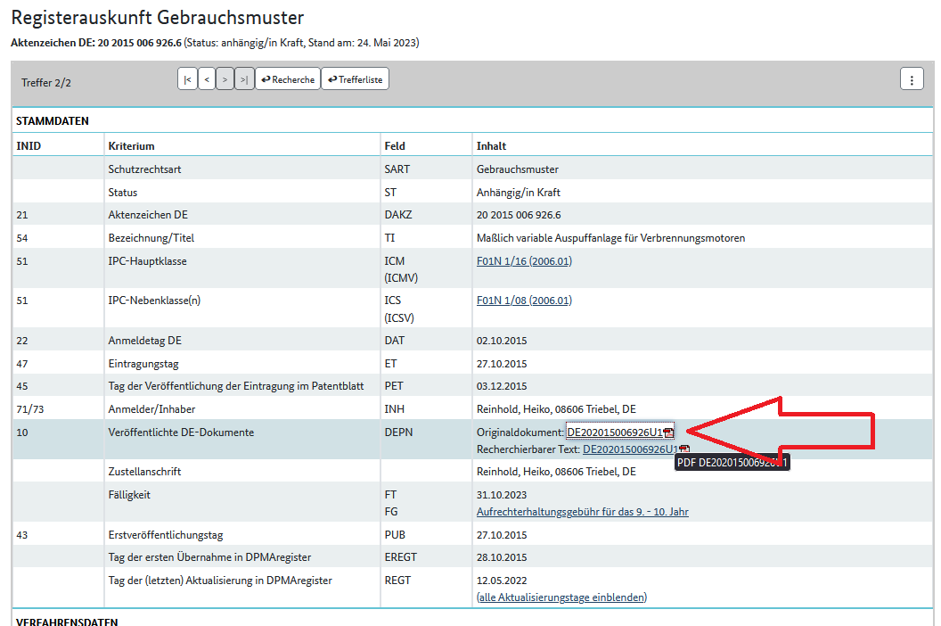Click the STAMMDATEN section header

53,121
